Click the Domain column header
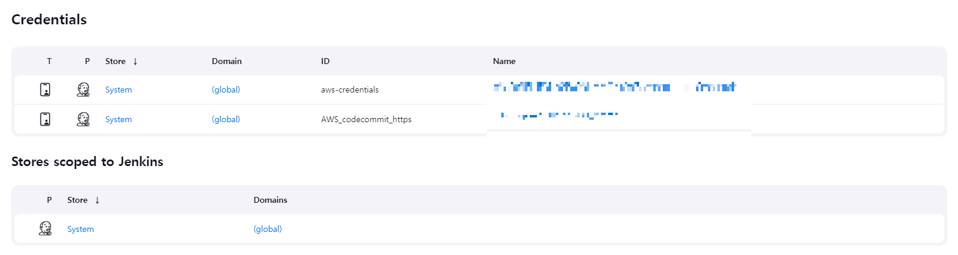Screen dimensions: 958x255 (x=227, y=61)
